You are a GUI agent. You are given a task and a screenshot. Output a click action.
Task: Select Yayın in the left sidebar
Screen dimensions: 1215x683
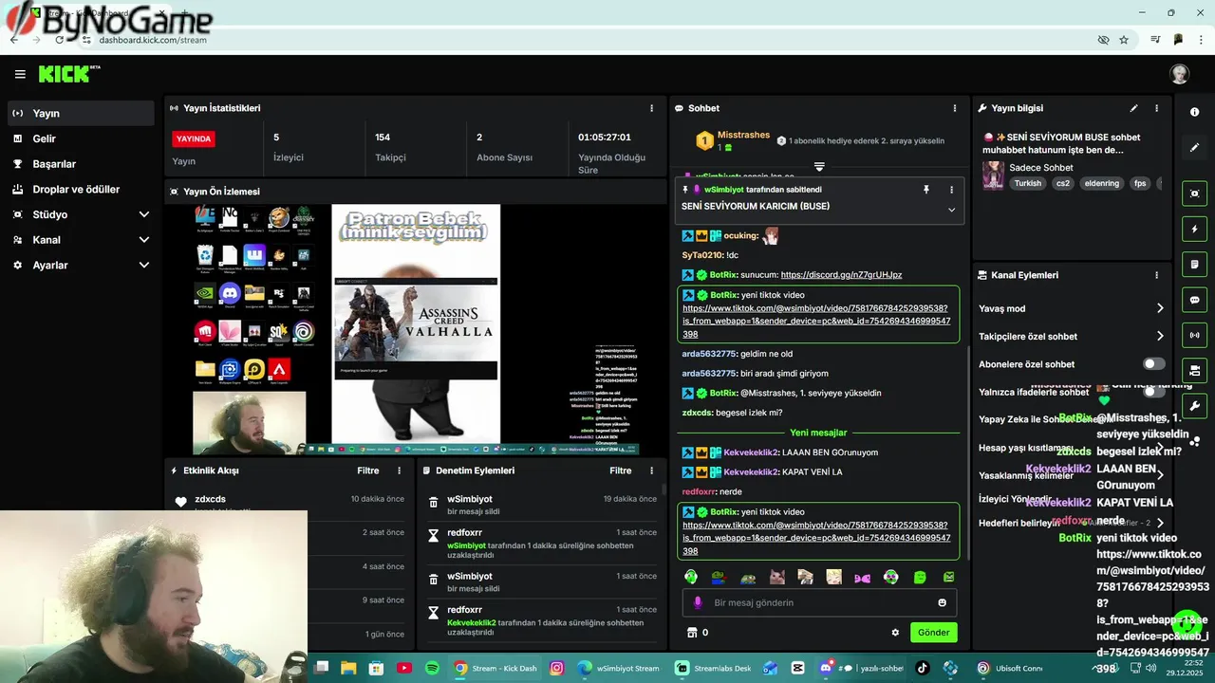[81, 113]
